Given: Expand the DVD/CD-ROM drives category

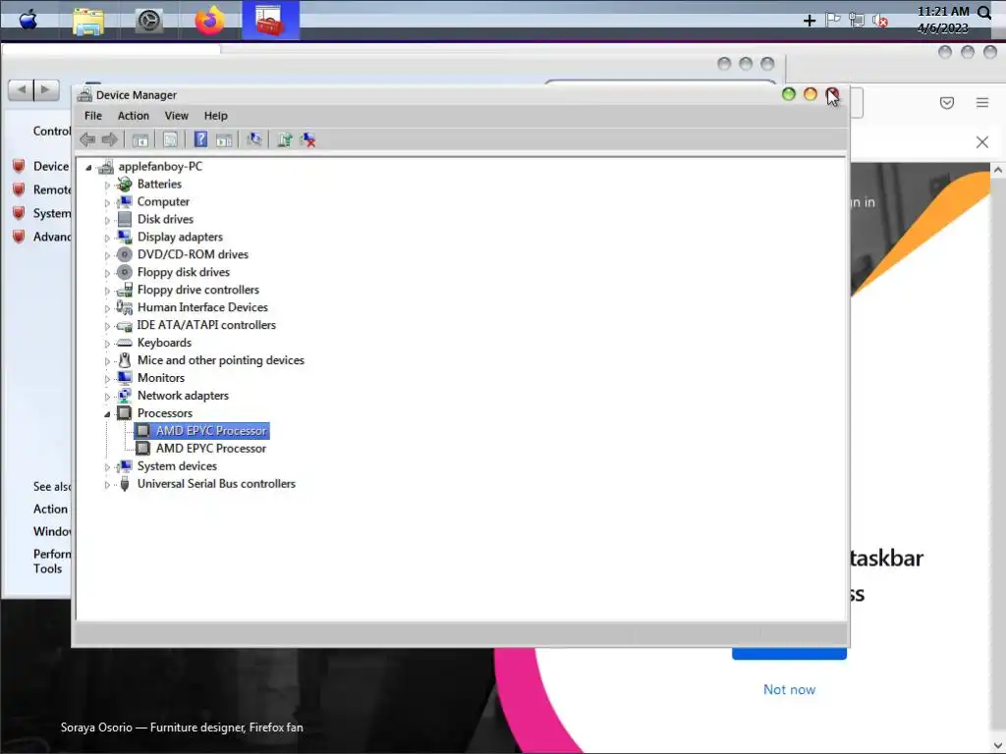Looking at the screenshot, I should [x=107, y=255].
